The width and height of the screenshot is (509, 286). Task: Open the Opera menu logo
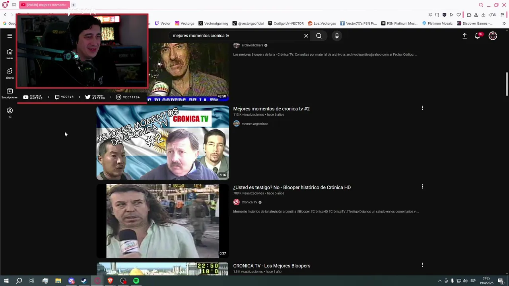5,5
